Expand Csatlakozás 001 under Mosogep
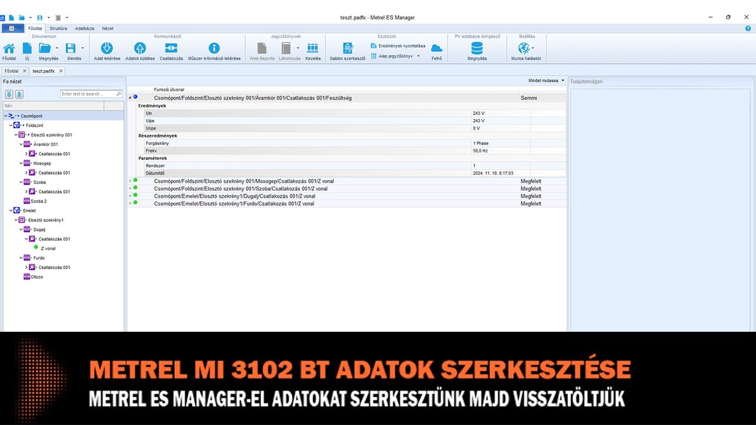The image size is (756, 425). [26, 173]
